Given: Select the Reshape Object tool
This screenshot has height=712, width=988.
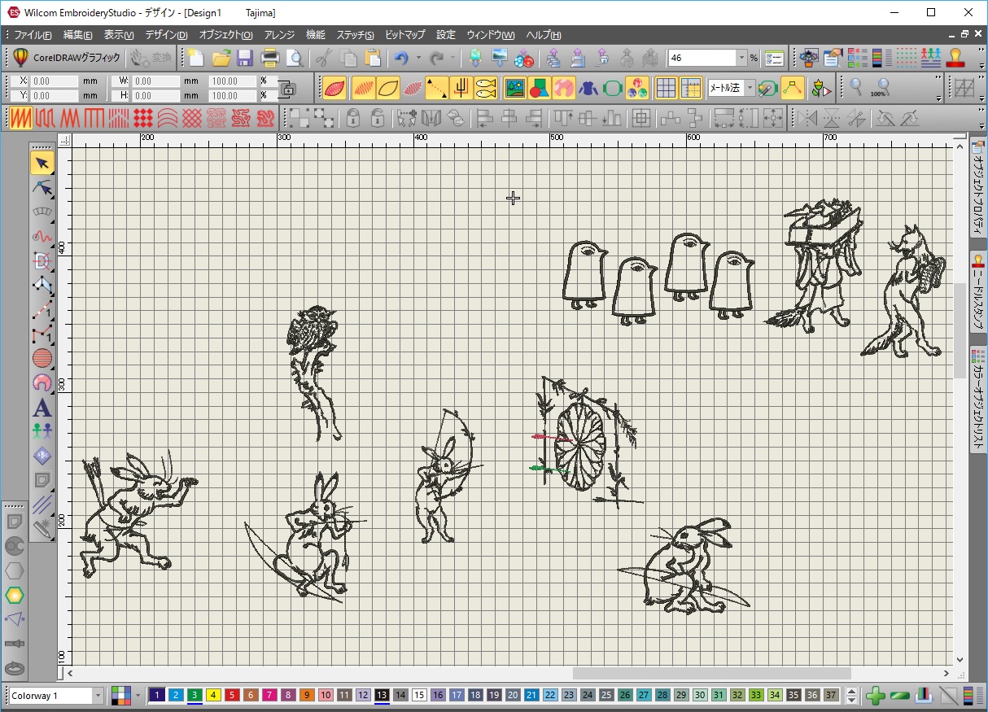Looking at the screenshot, I should [x=42, y=188].
